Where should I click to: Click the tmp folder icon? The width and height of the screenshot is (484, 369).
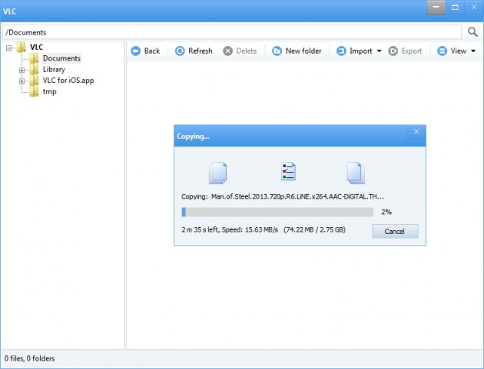point(34,91)
